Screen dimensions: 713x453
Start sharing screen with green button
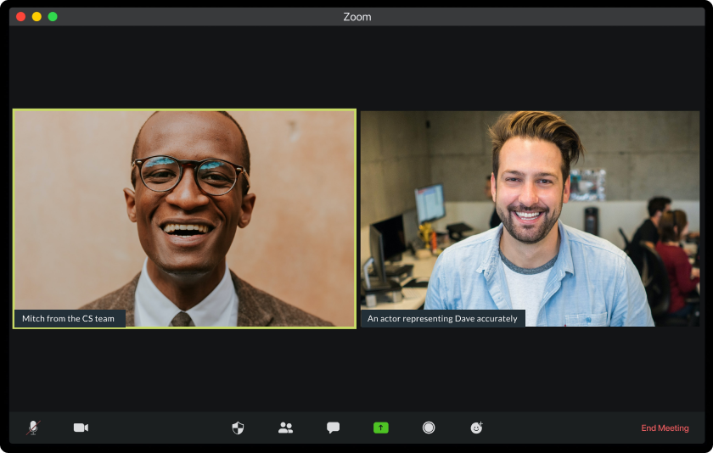tap(381, 428)
